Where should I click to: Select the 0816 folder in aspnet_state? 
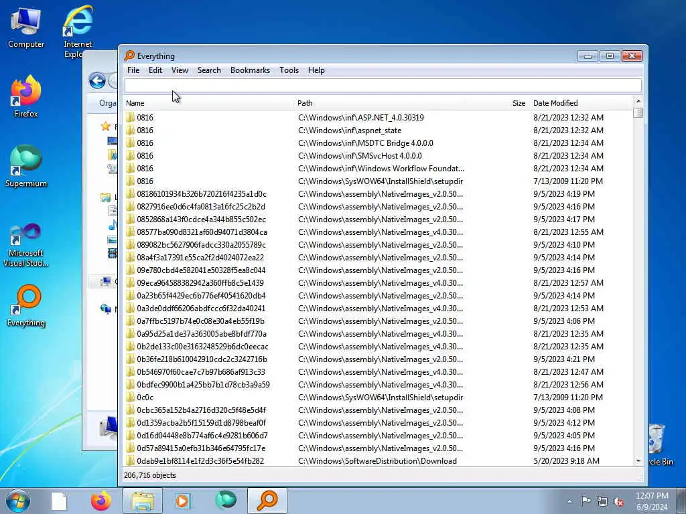pos(379,131)
